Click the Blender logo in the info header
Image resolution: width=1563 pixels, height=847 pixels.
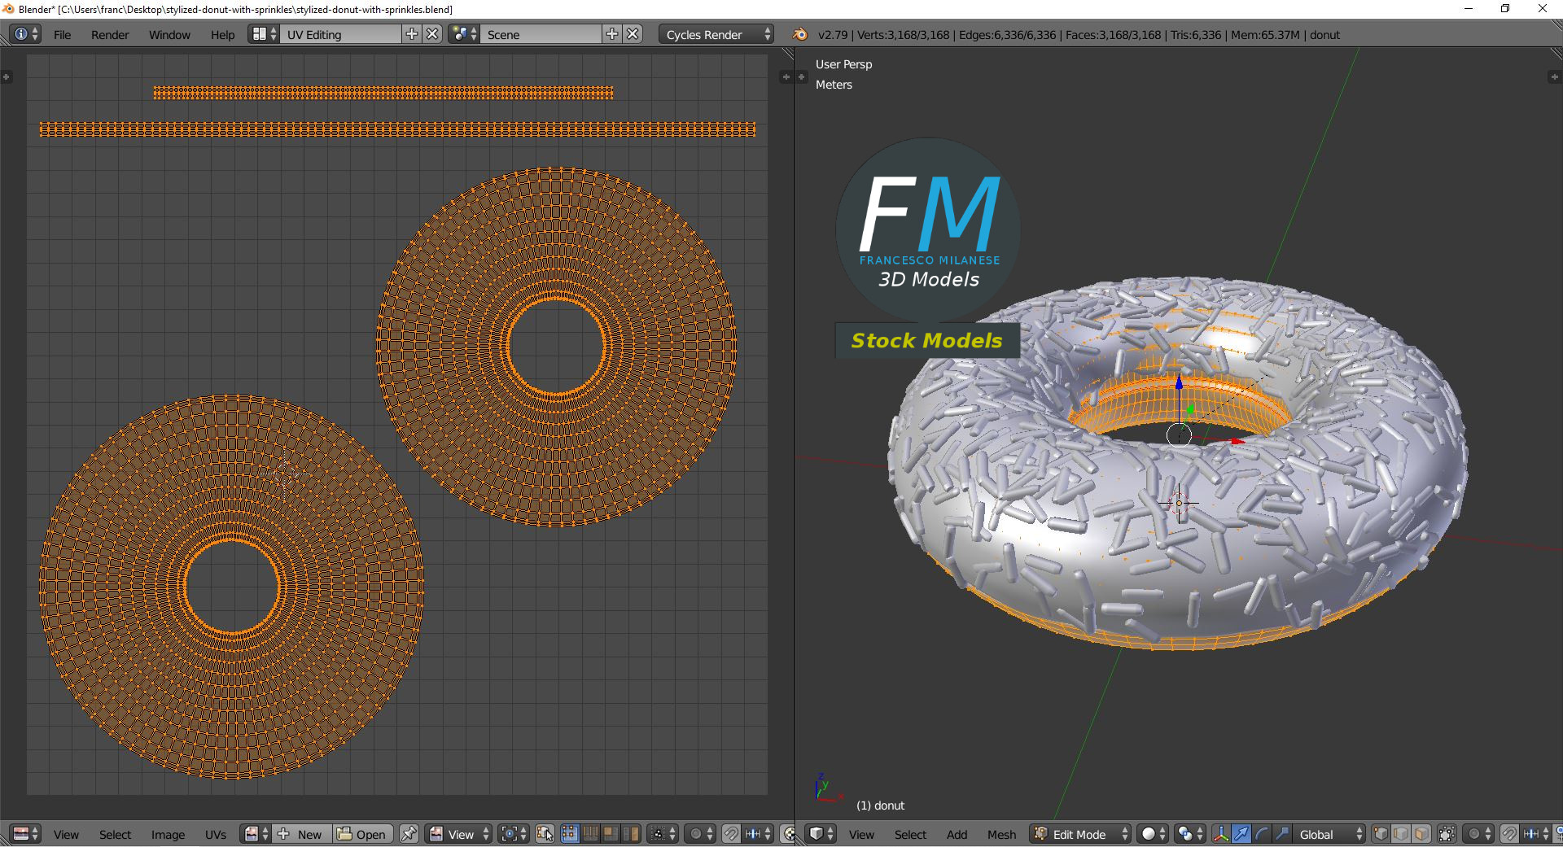(x=800, y=34)
